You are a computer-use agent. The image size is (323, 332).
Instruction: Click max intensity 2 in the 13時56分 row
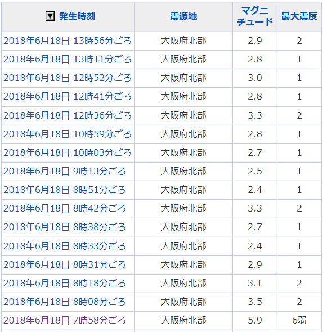point(299,41)
